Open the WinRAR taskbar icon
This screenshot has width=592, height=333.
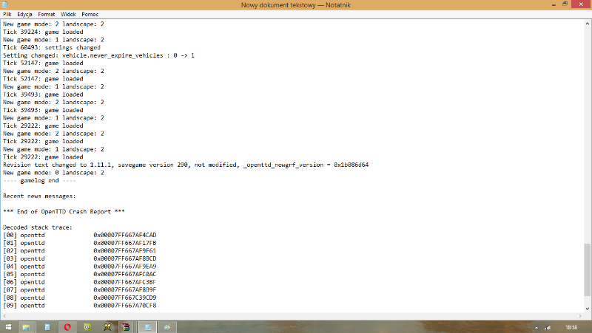click(126, 327)
